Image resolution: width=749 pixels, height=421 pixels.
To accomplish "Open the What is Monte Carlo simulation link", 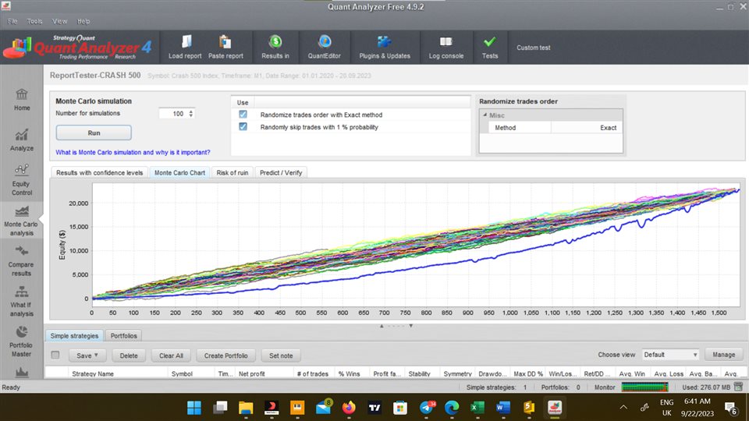I will tap(133, 152).
